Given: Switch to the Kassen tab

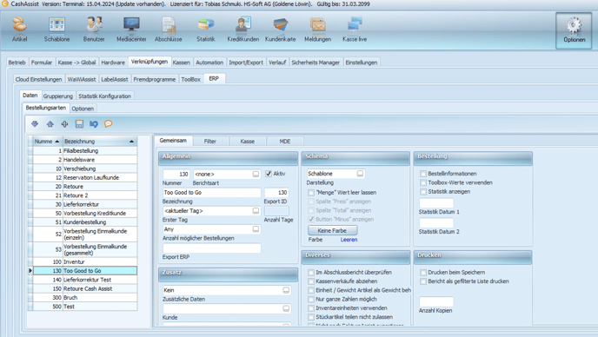Looking at the screenshot, I should 181,63.
